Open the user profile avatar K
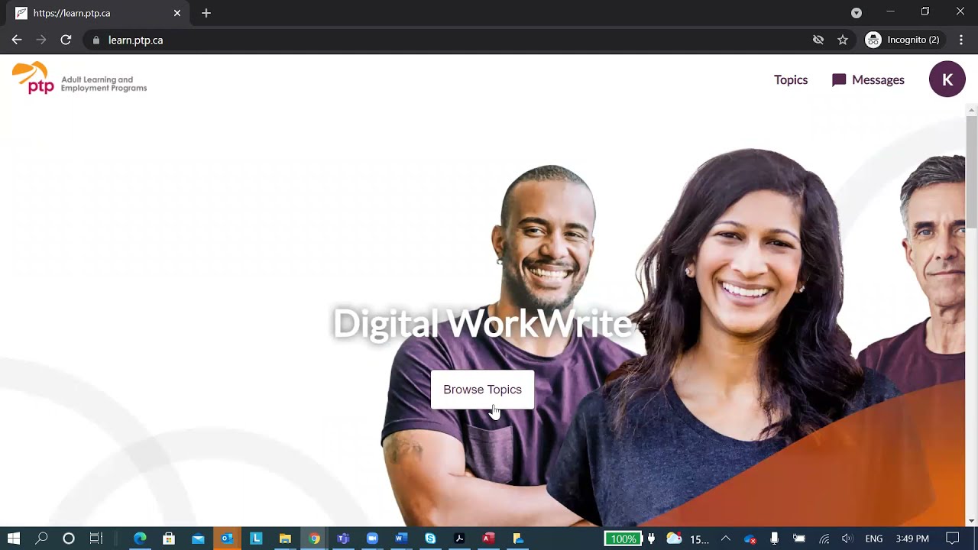The image size is (978, 550). click(947, 79)
